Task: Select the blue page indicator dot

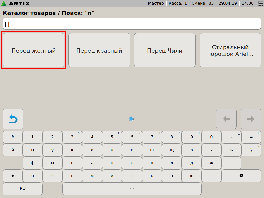Action: pos(131,119)
